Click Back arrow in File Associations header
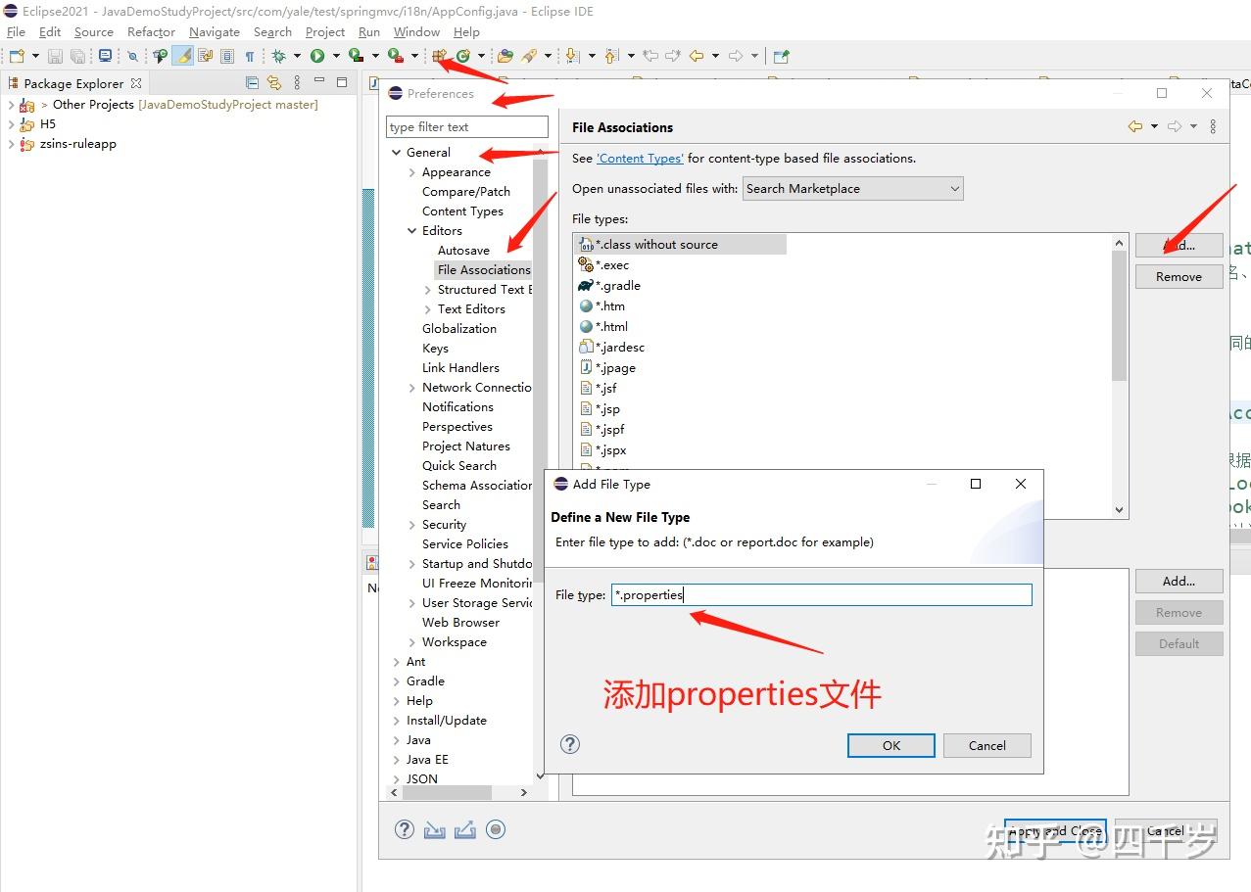The width and height of the screenshot is (1251, 892). 1135,126
